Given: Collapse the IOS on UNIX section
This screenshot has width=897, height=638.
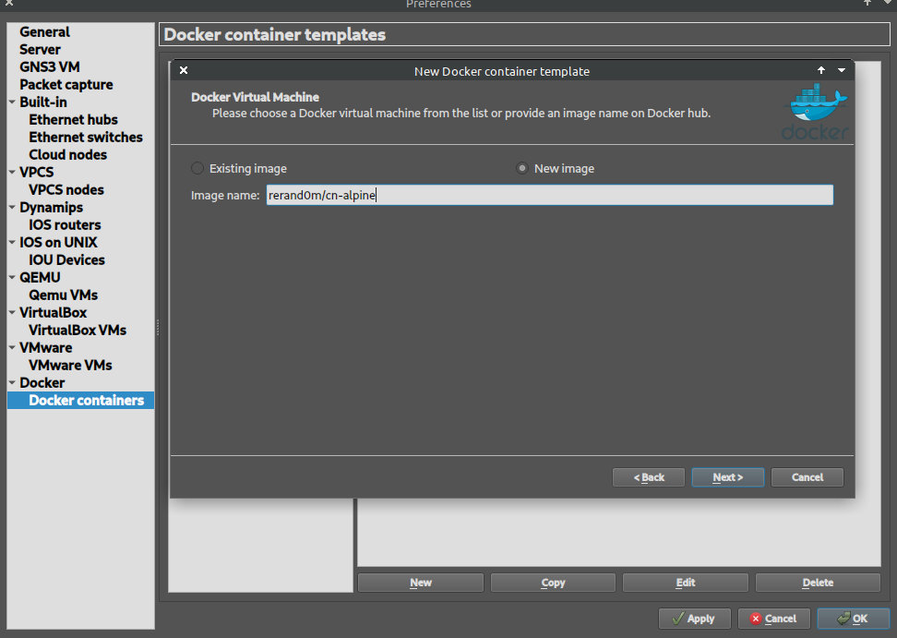Looking at the screenshot, I should tap(12, 242).
